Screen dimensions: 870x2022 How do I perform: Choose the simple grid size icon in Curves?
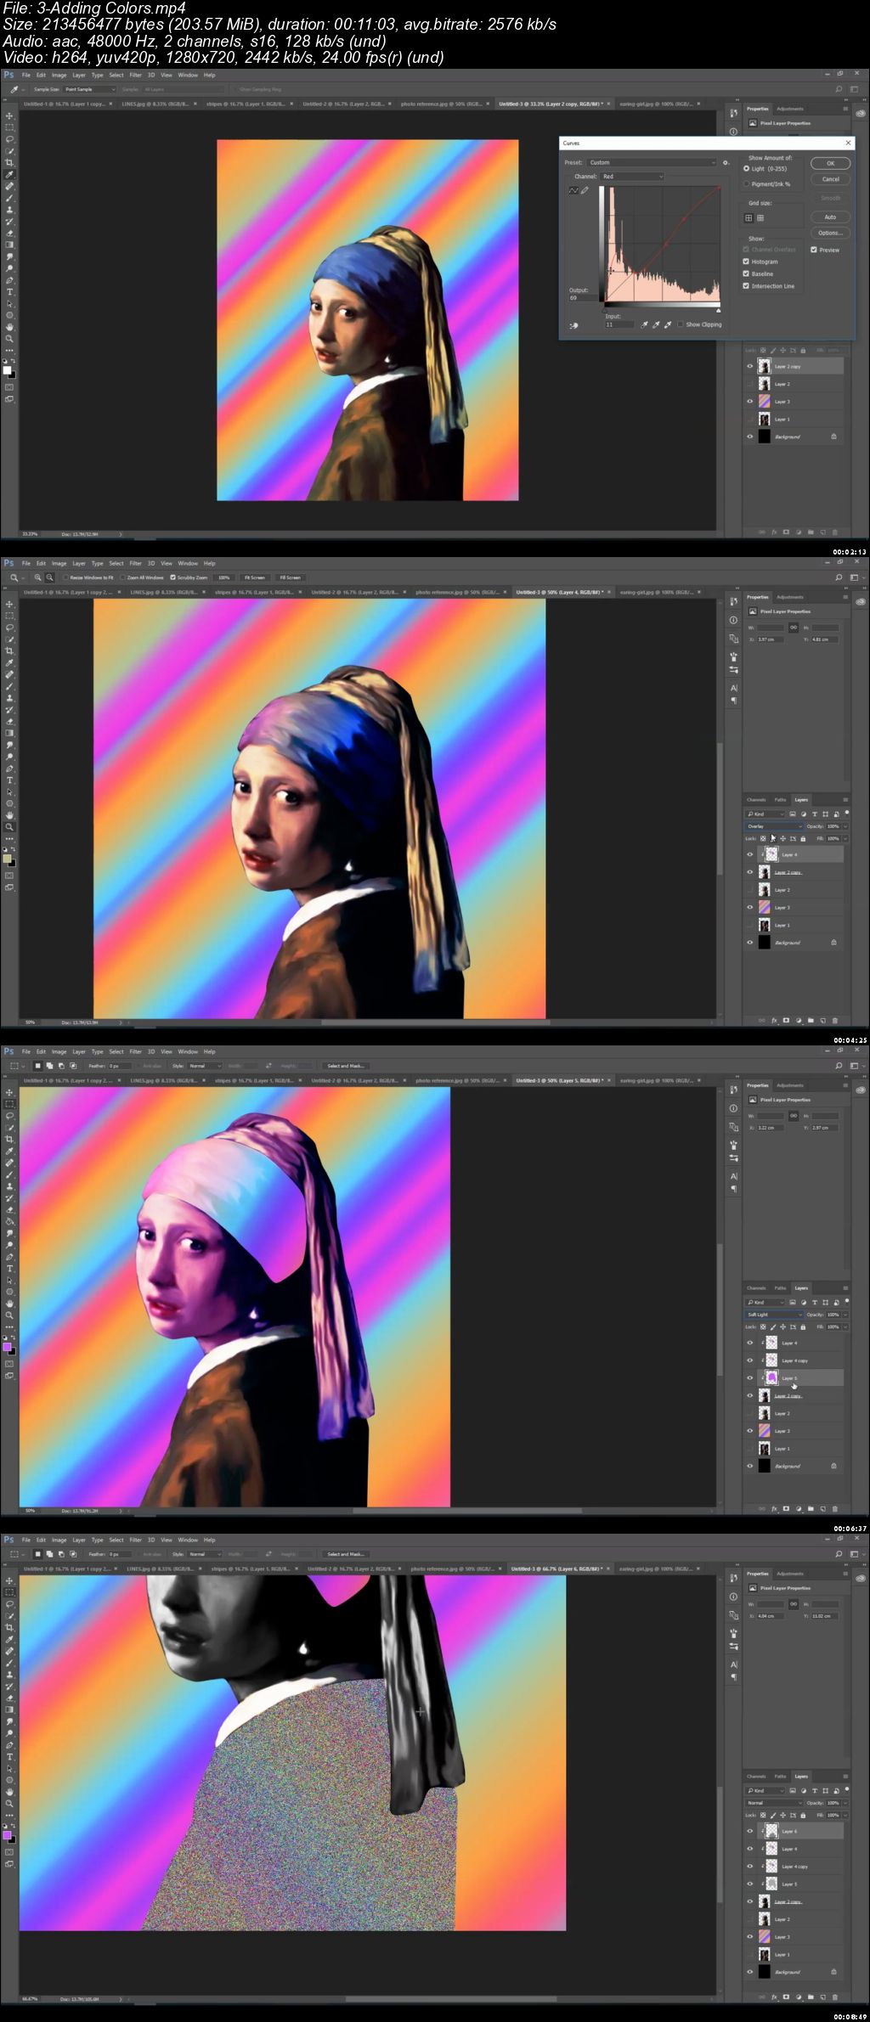[749, 217]
